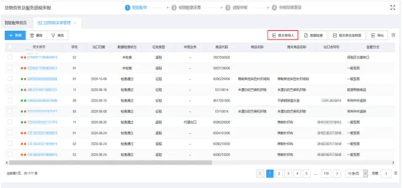
Task: Switch to the 智能配单首页 tab
Action: point(16,23)
